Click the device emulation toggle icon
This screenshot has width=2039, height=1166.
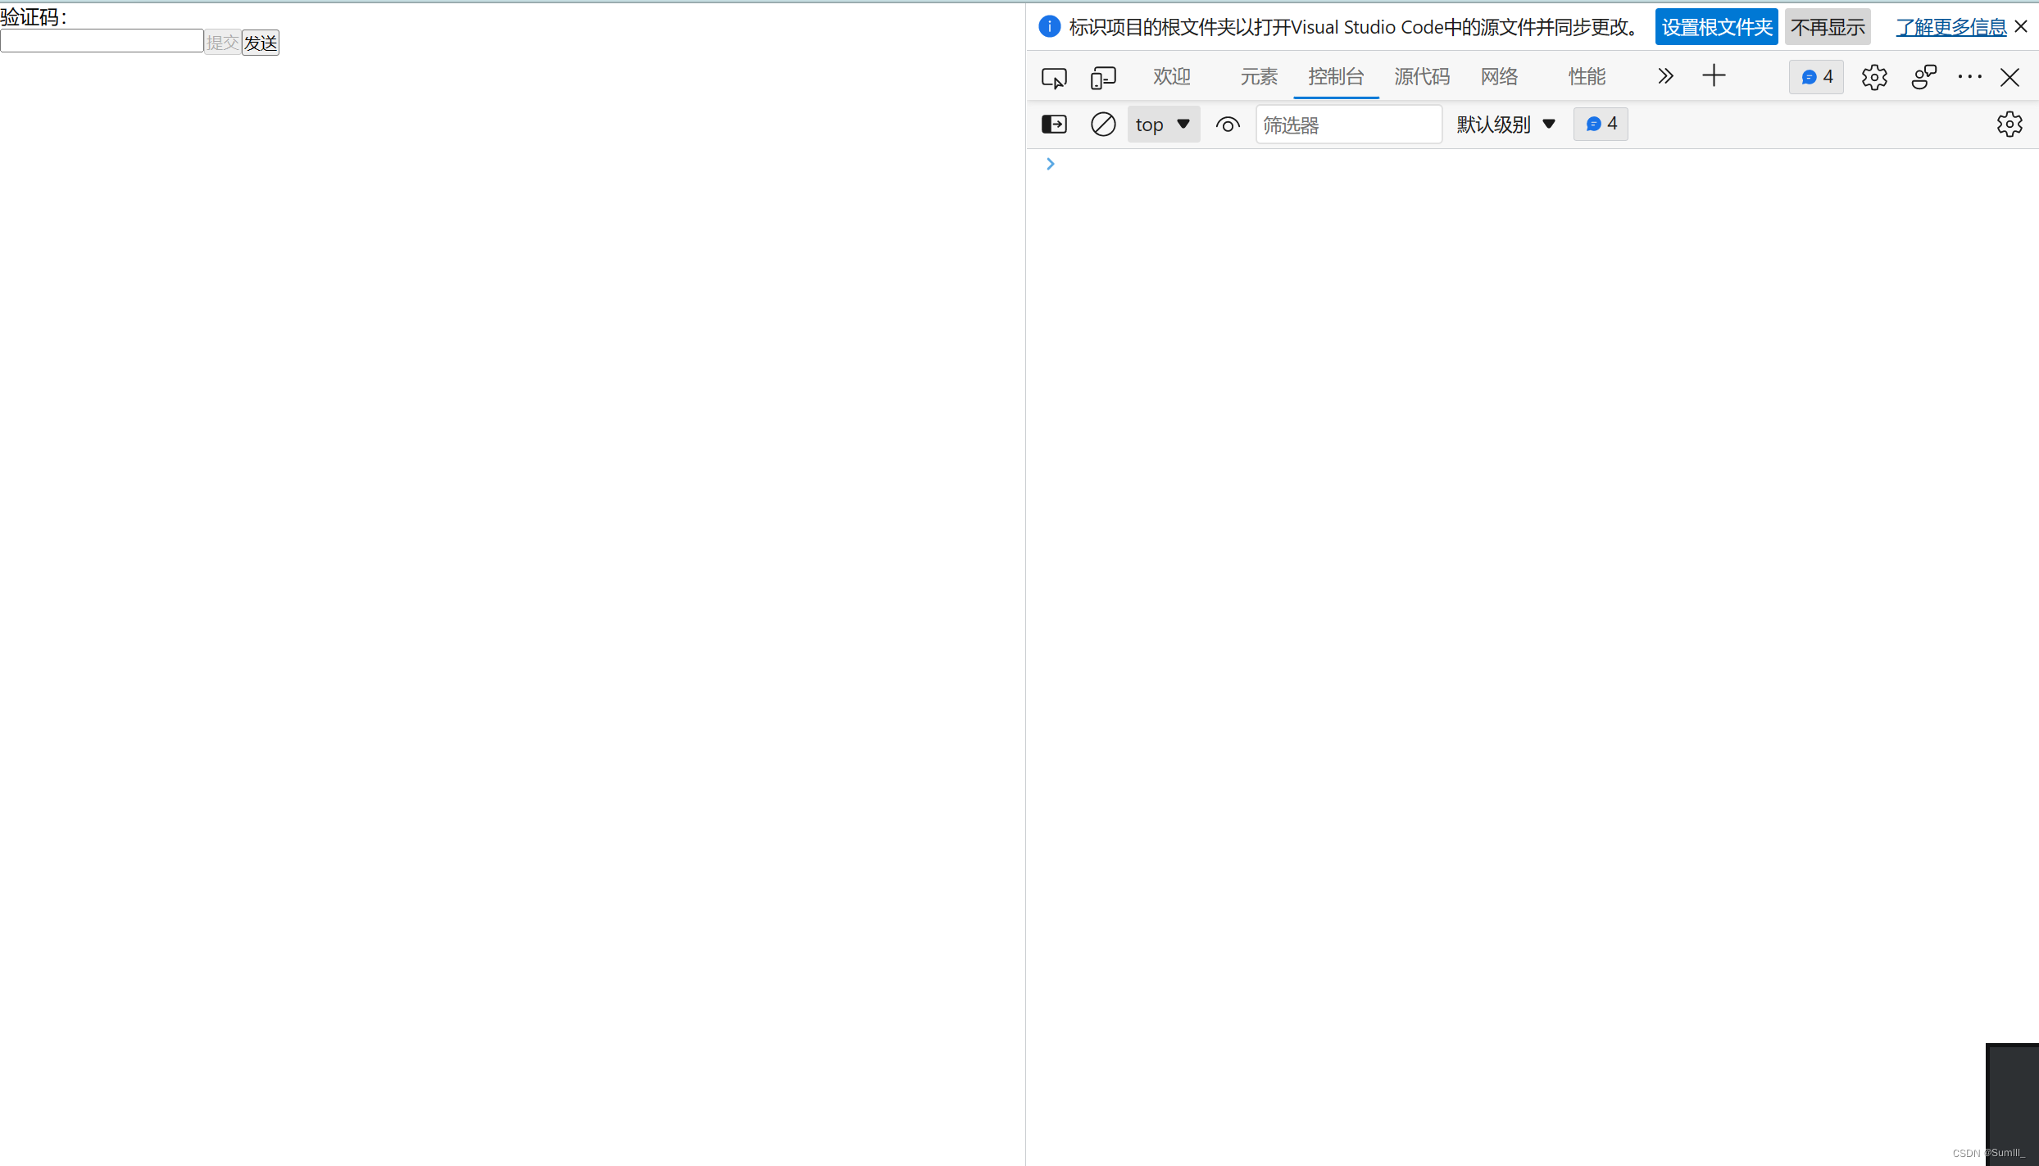pos(1102,75)
